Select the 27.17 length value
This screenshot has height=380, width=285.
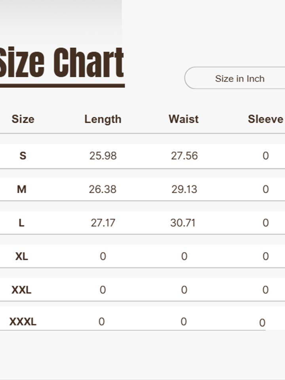point(103,223)
